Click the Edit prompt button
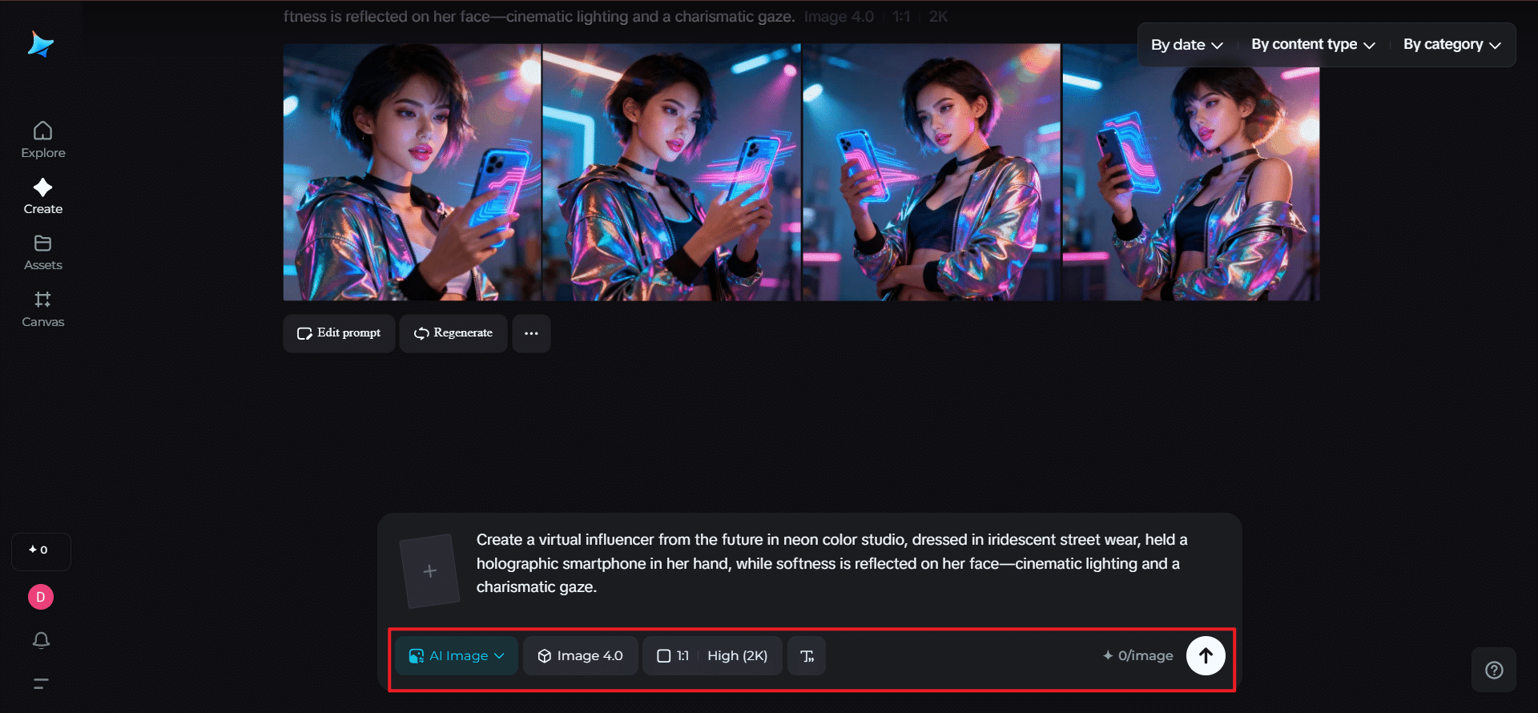 (x=339, y=333)
